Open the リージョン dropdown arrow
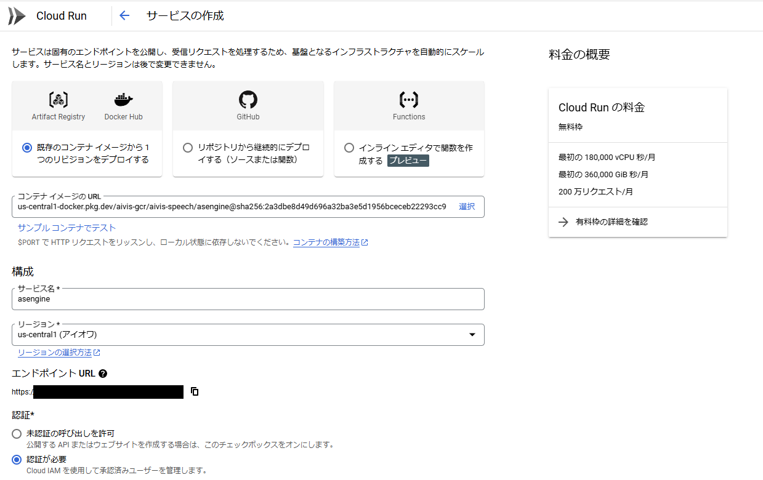This screenshot has width=763, height=480. [472, 335]
